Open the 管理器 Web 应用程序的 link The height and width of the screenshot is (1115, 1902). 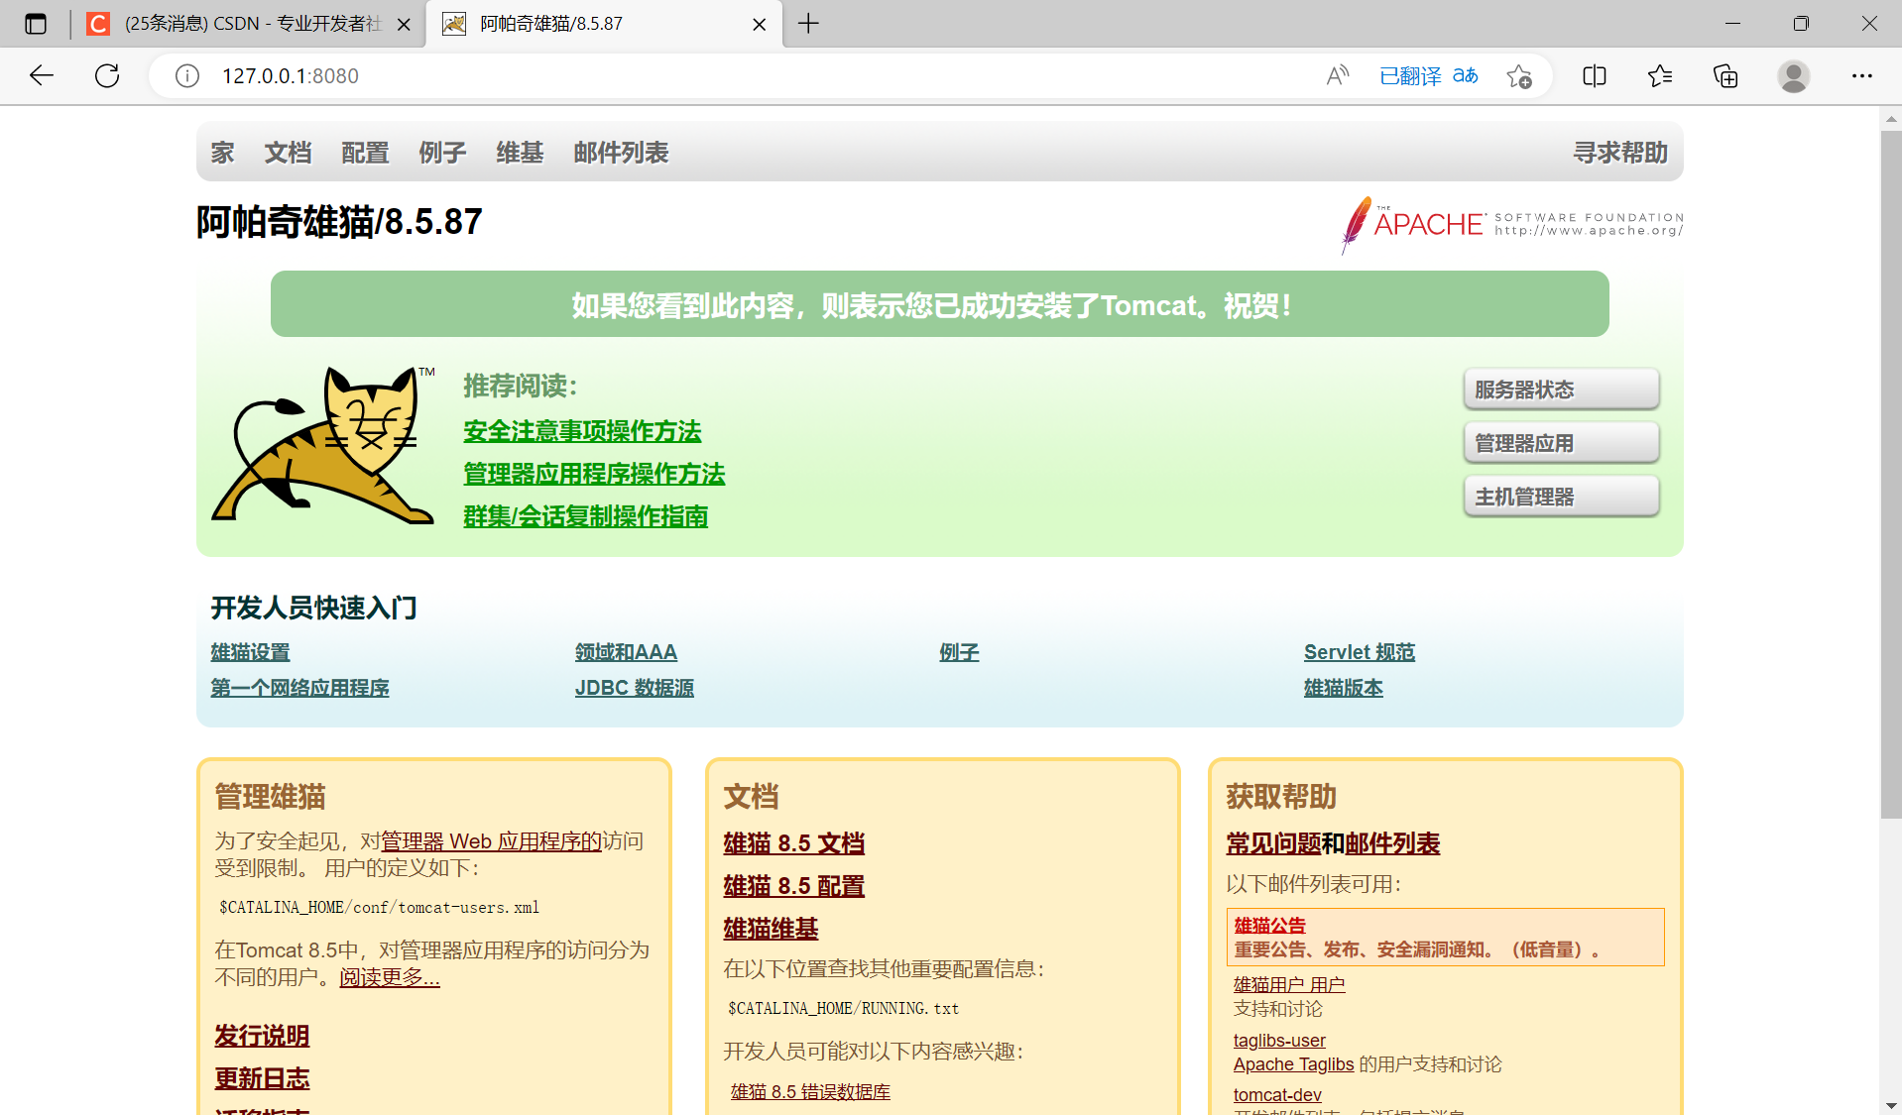coord(491,841)
